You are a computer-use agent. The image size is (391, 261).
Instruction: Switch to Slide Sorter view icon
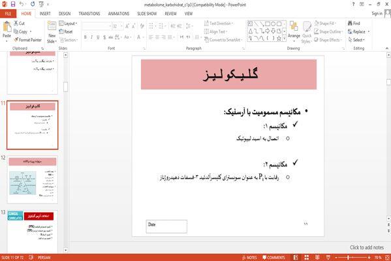pos(306,258)
